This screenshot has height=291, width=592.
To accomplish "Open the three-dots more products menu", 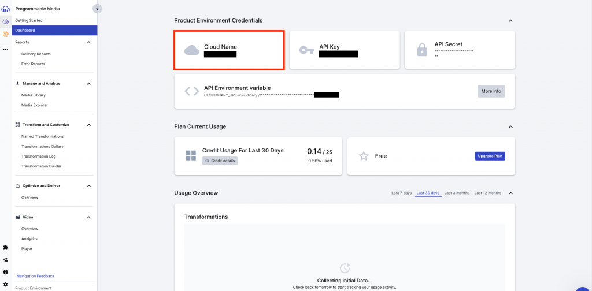I will (x=6, y=49).
